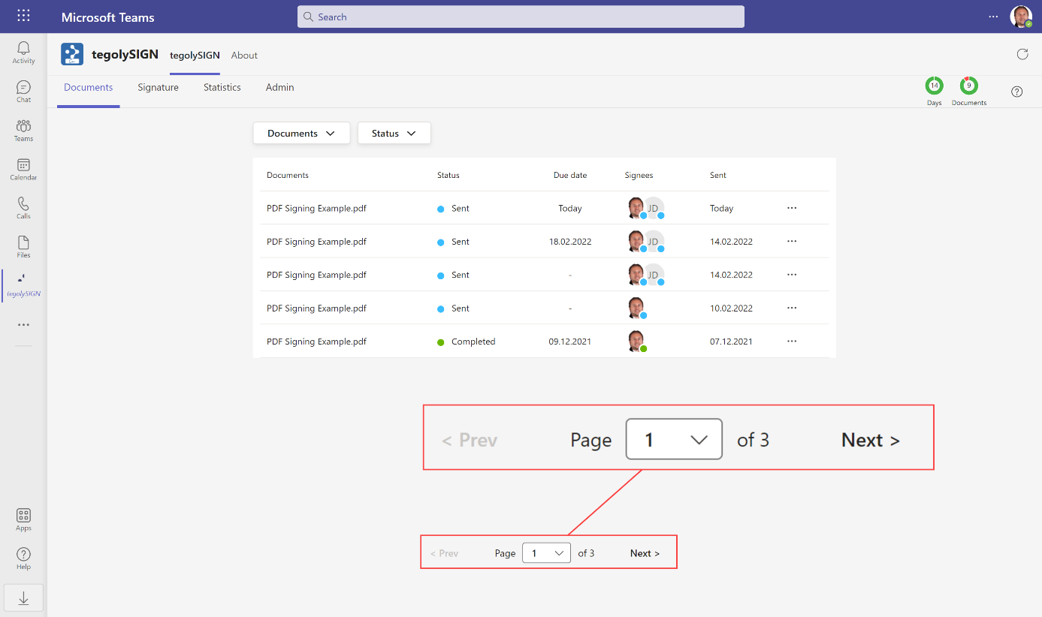Image resolution: width=1042 pixels, height=617 pixels.
Task: Open Teams section in left rail
Action: tap(23, 131)
